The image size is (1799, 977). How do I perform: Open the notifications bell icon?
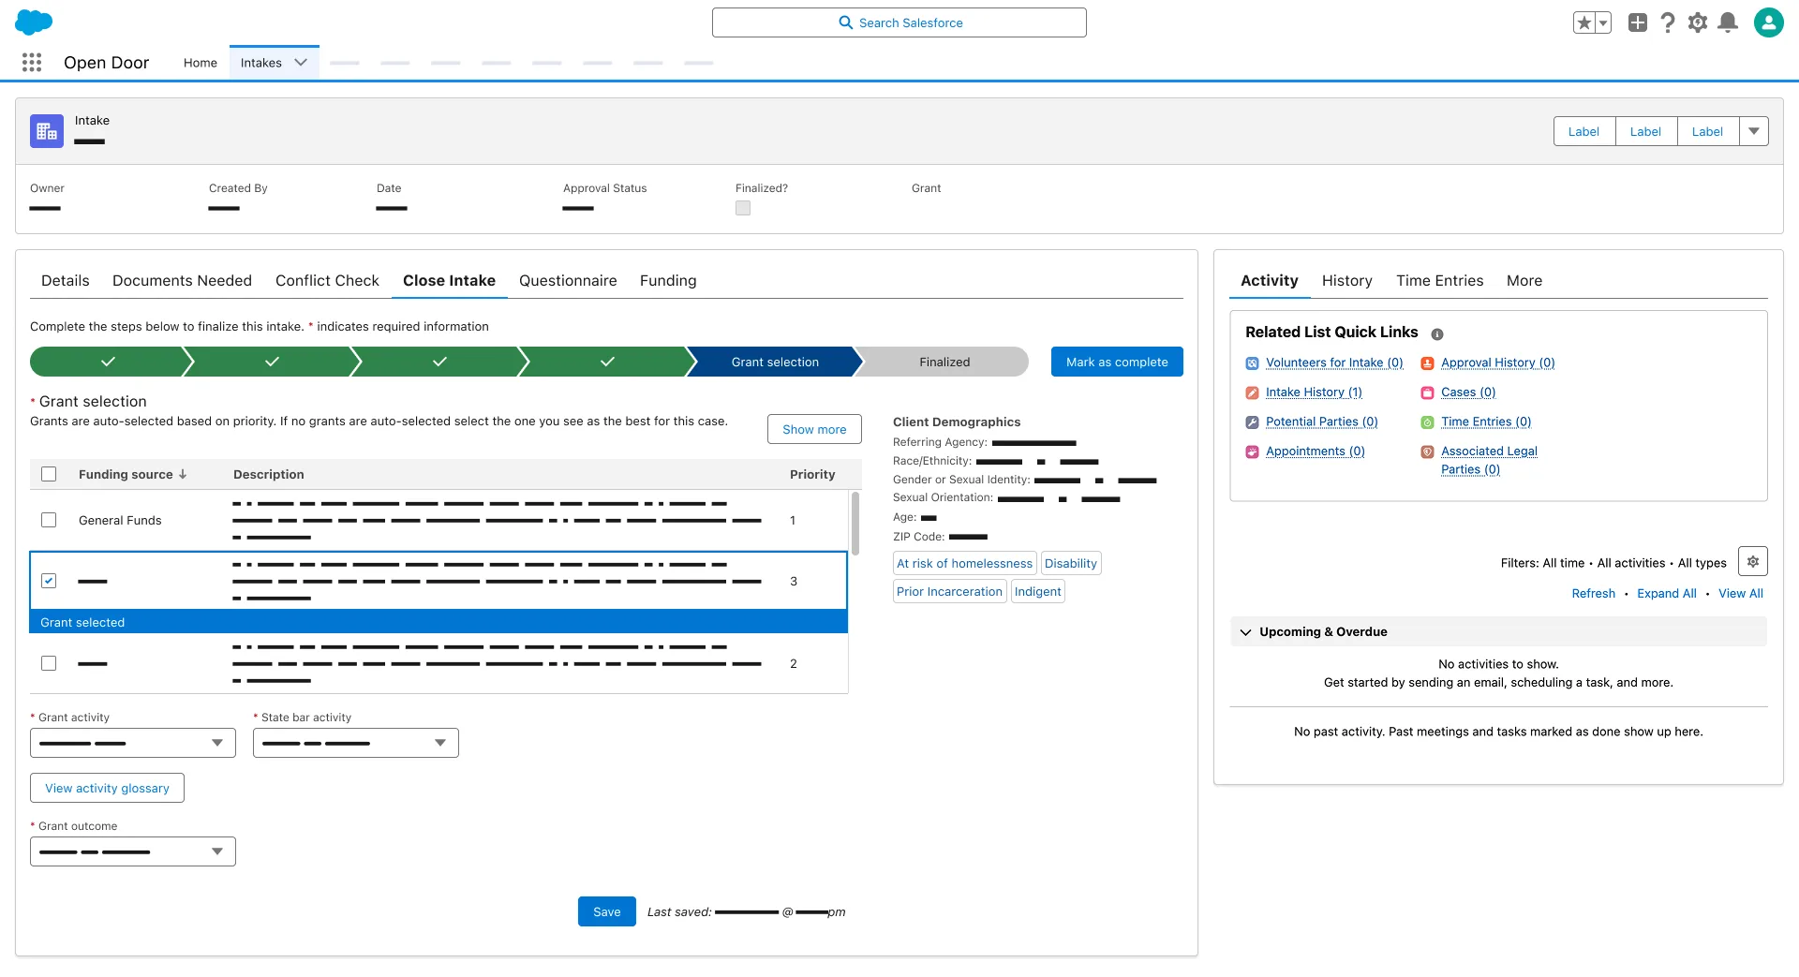coord(1729,22)
